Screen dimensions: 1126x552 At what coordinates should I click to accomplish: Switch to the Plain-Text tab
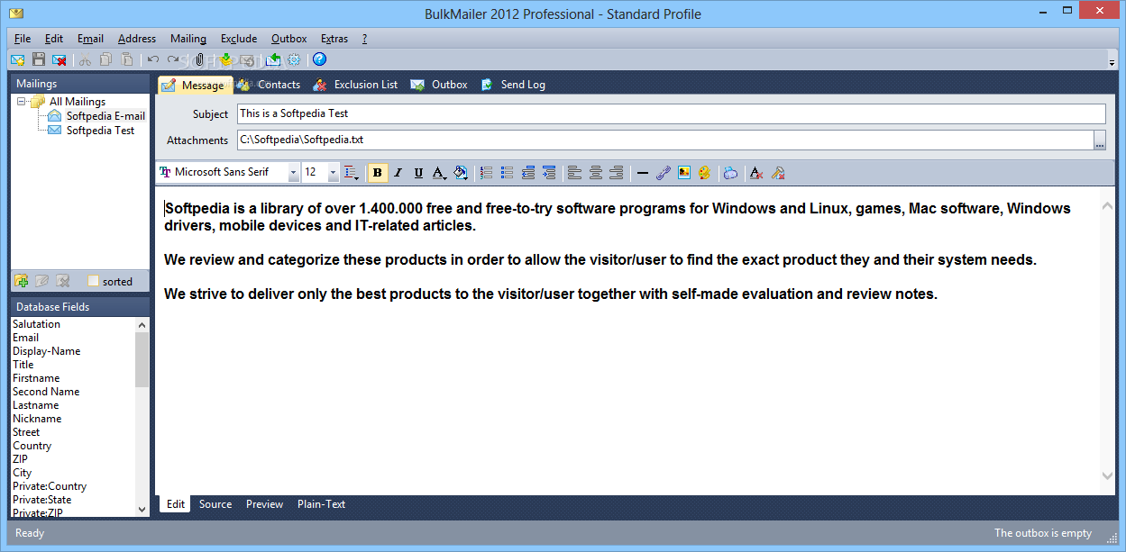pyautogui.click(x=322, y=504)
